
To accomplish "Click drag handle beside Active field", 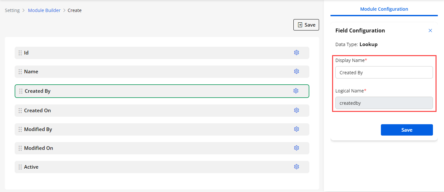I will (x=20, y=167).
